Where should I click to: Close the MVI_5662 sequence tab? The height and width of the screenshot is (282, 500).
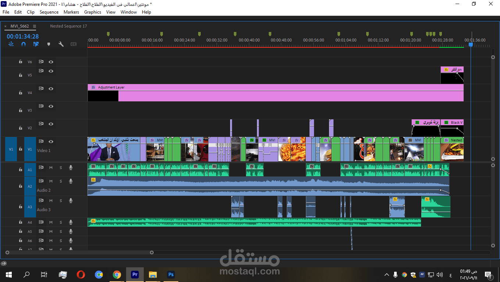coord(6,26)
